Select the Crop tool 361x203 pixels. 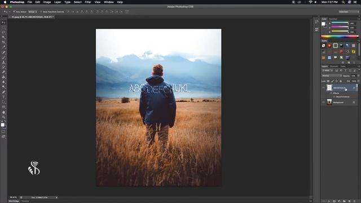[3, 42]
